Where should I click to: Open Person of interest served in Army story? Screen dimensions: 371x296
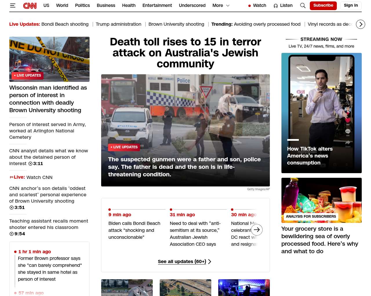coord(48,131)
